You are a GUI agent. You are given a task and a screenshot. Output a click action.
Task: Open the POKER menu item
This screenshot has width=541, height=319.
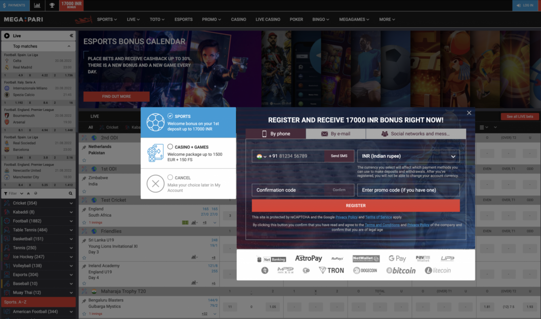pyautogui.click(x=297, y=19)
